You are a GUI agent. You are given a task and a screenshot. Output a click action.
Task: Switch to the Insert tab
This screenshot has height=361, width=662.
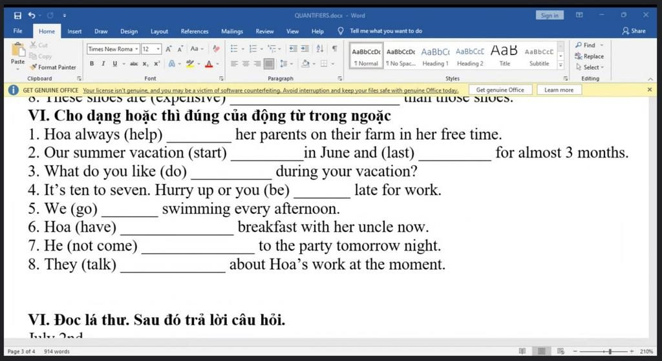coord(75,31)
